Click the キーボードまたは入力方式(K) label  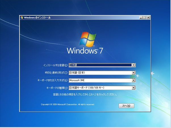coord(53,80)
